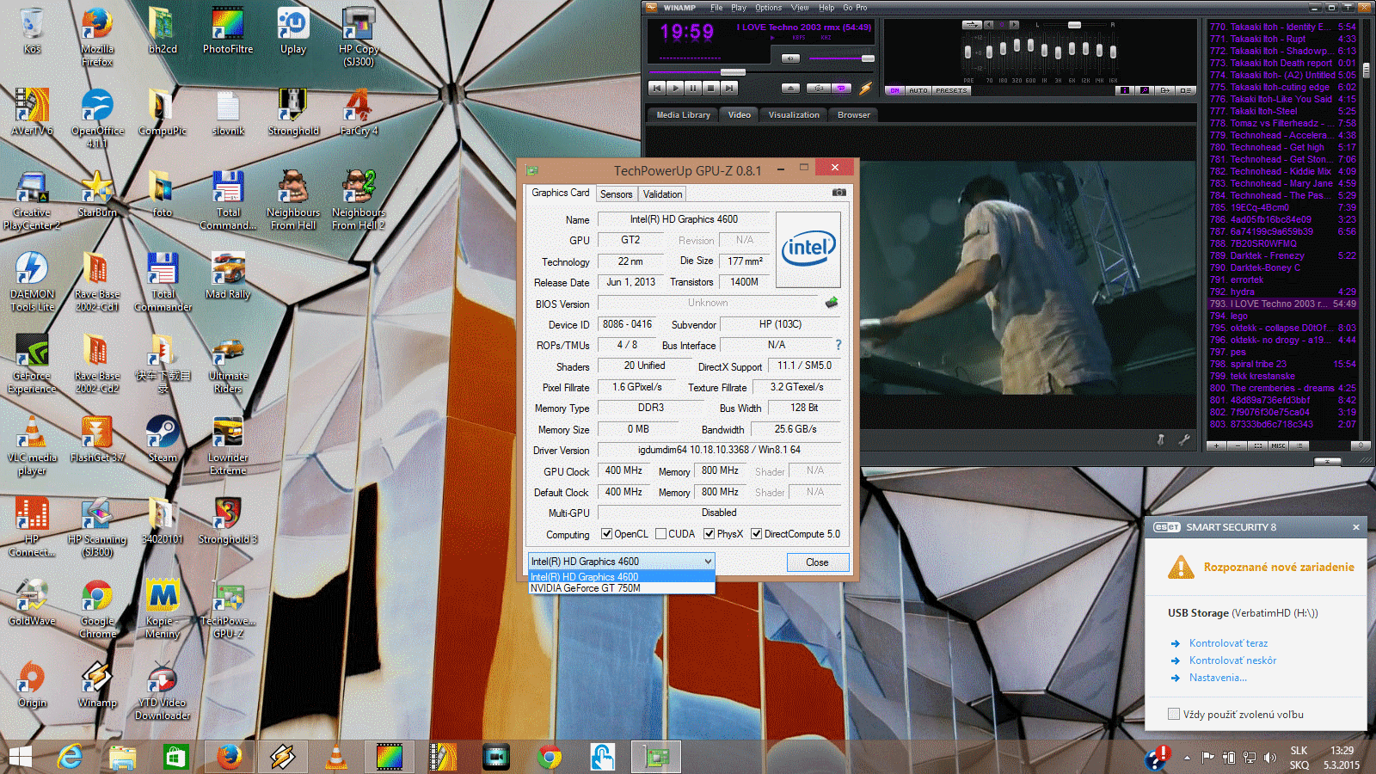The width and height of the screenshot is (1376, 774).
Task: Select playlist entry 793 I LOVE Techno
Action: click(x=1282, y=304)
